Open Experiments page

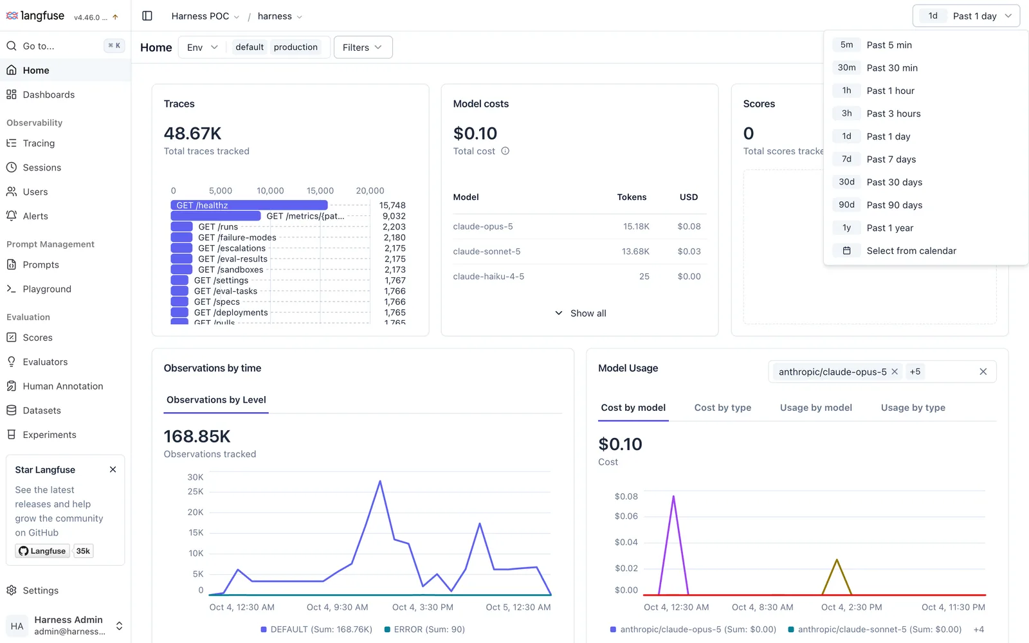(65, 435)
